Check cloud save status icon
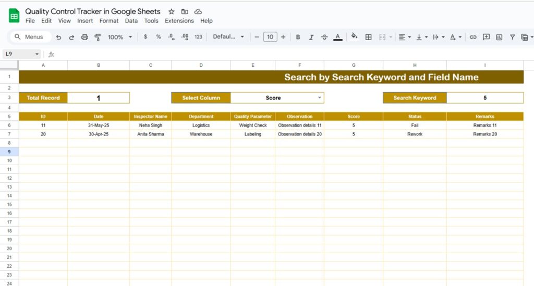Screen dimensions: 534x286 click(x=198, y=11)
